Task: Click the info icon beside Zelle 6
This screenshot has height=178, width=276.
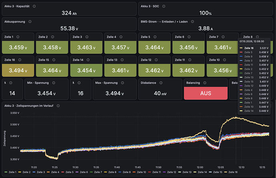Action: [189, 37]
